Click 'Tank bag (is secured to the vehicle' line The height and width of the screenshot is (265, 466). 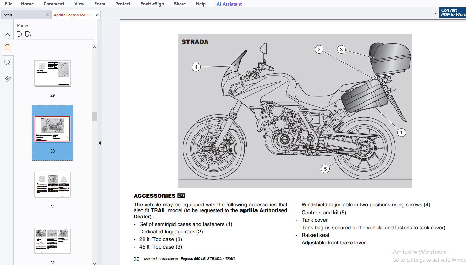coord(373,228)
